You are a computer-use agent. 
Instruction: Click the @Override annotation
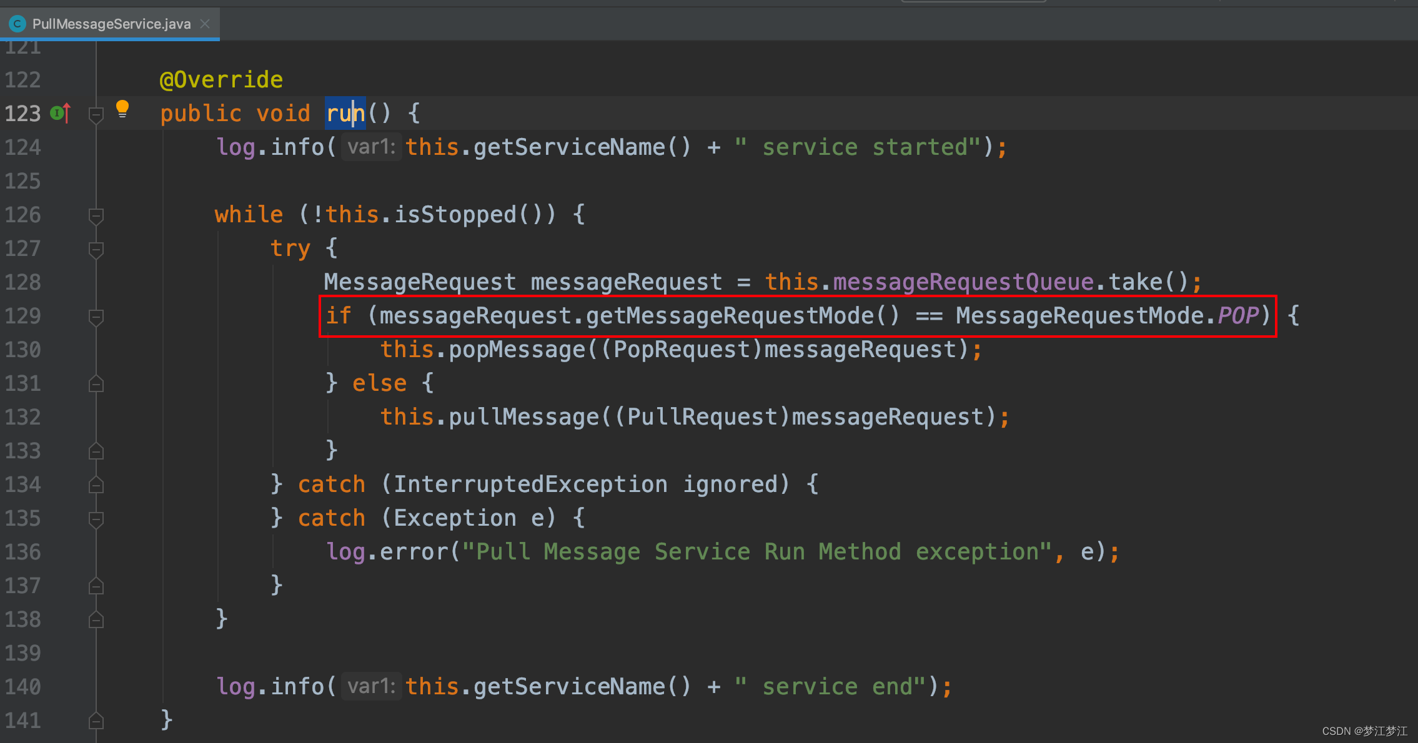pyautogui.click(x=221, y=80)
